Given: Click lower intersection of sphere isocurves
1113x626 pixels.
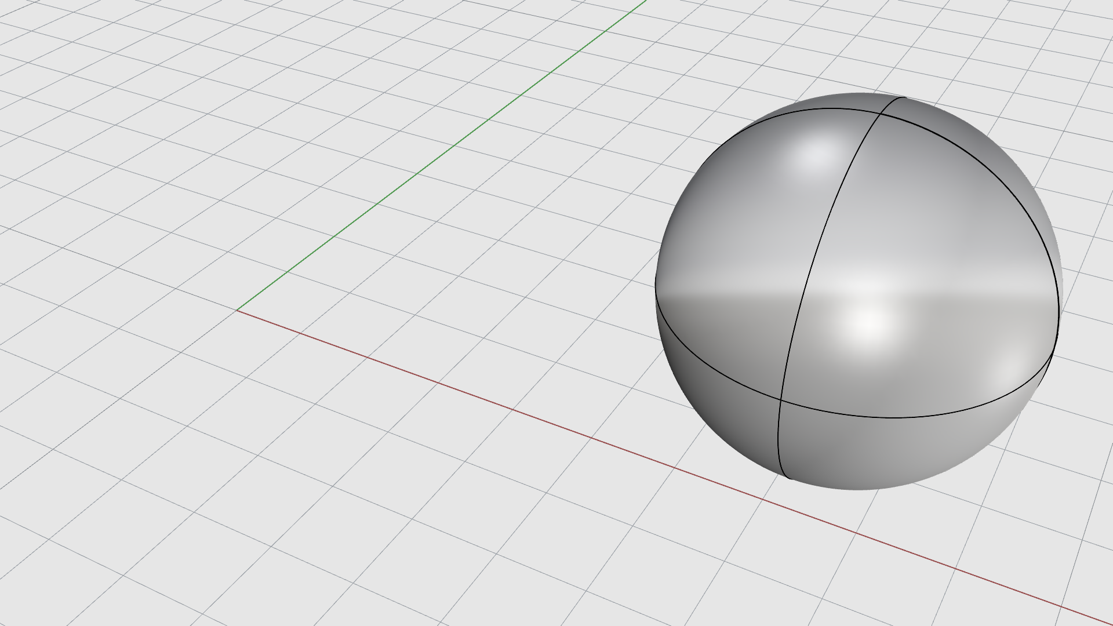Looking at the screenshot, I should 780,400.
